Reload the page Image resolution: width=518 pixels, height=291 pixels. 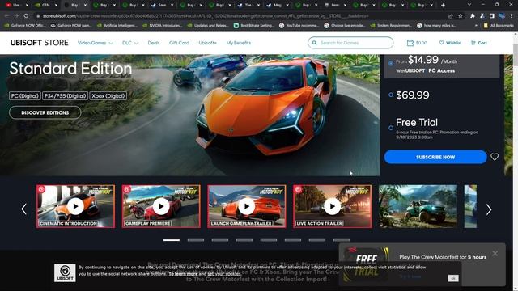(x=26, y=16)
